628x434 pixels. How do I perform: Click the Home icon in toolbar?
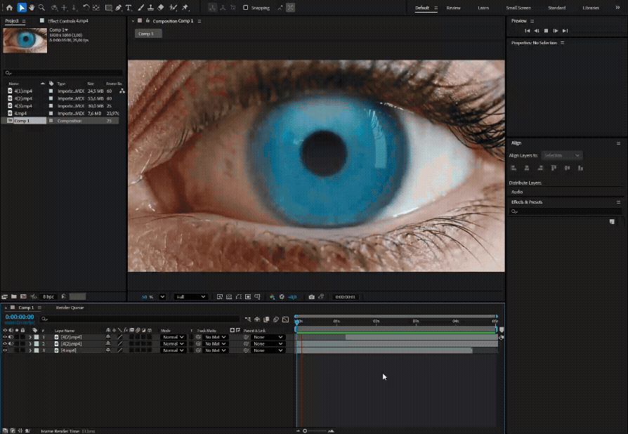point(9,8)
